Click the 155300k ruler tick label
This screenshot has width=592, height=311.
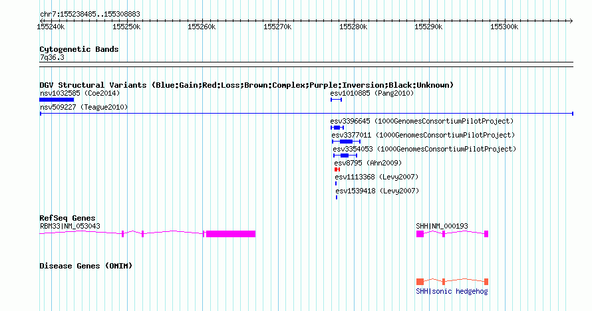pos(504,27)
